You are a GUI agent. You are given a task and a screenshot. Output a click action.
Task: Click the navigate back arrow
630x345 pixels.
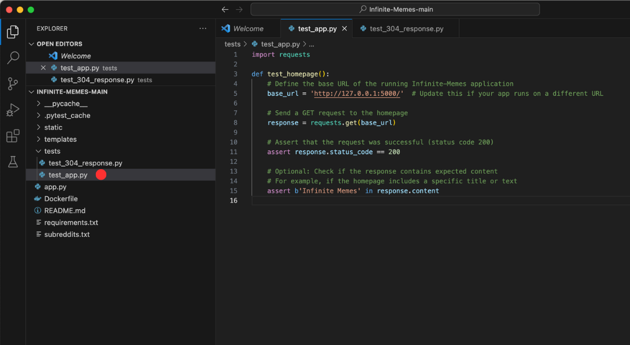(225, 9)
